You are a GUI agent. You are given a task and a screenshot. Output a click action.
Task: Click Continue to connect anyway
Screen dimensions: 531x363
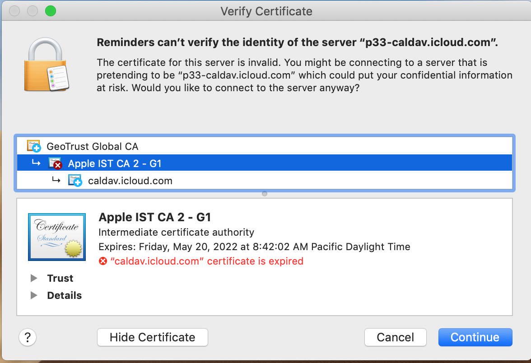(475, 337)
